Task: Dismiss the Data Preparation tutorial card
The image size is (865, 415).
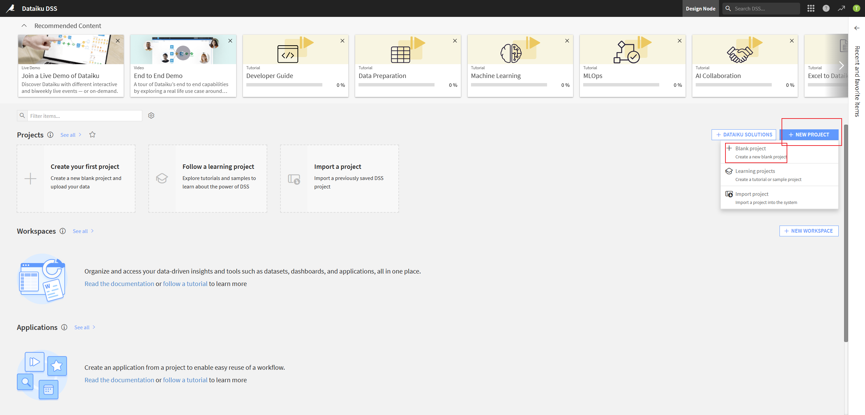Action: (x=455, y=41)
